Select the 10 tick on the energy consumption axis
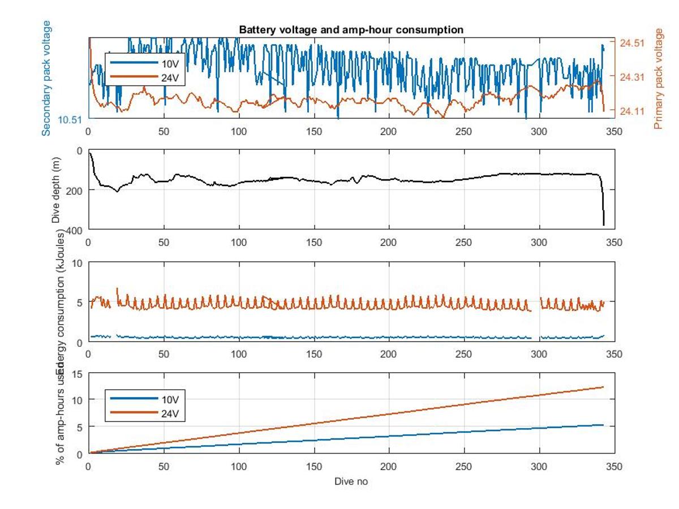The width and height of the screenshot is (679, 509). click(x=78, y=263)
